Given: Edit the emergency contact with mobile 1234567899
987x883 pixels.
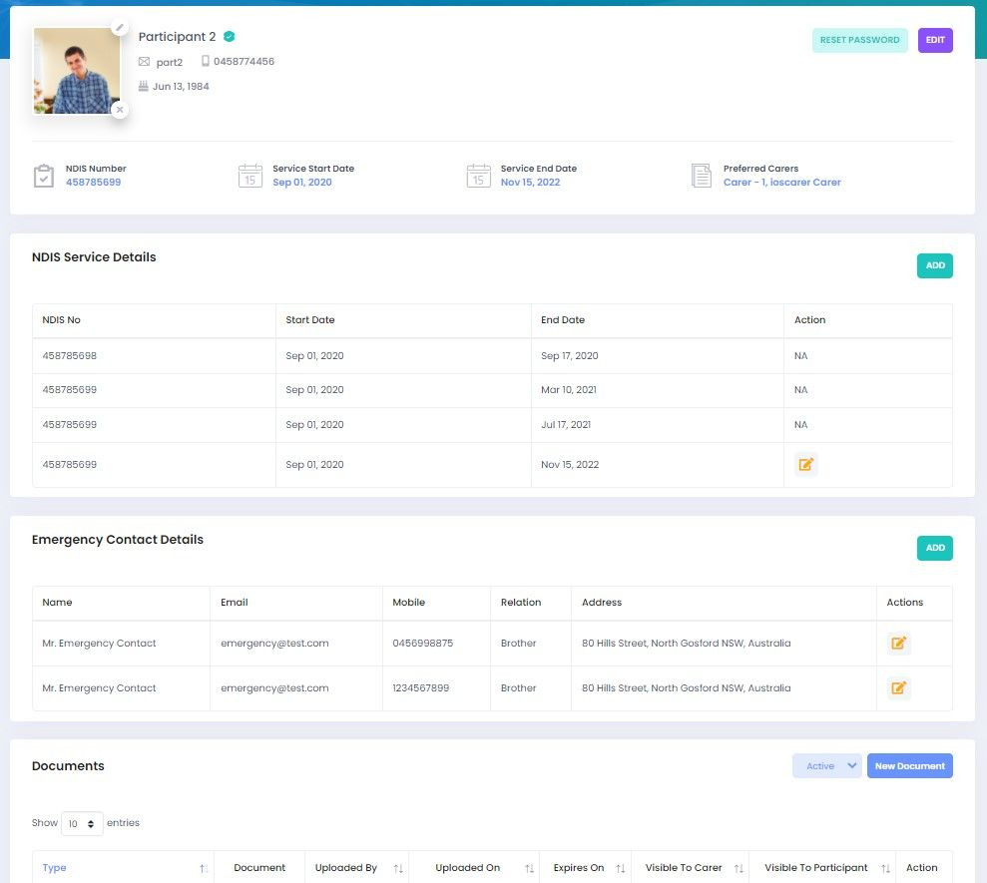Looking at the screenshot, I should [899, 687].
